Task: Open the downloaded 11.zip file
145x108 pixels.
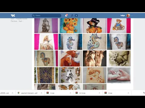Action: pos(52,93)
